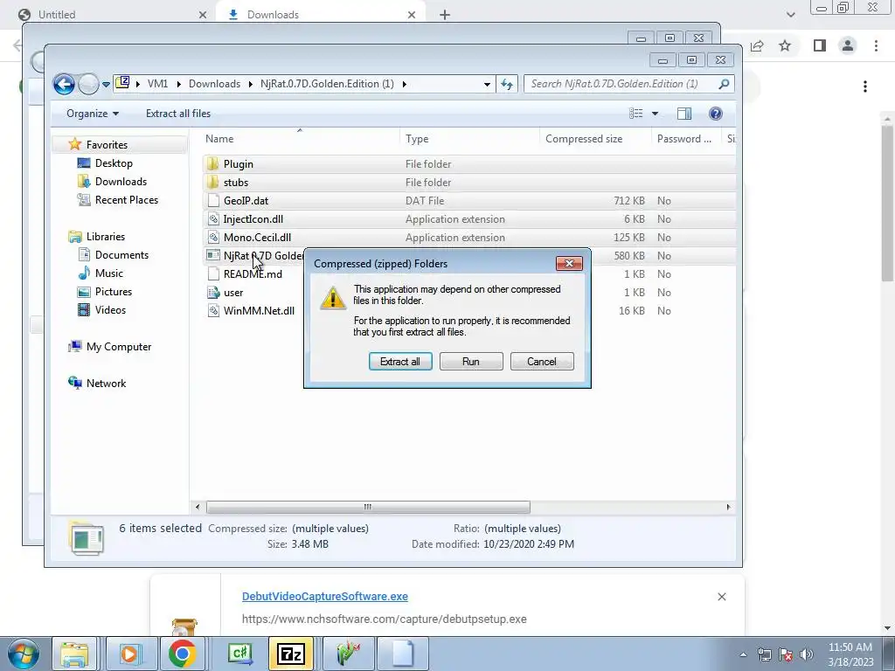895x671 pixels.
Task: Close the Compressed (zipped) Folders dialog
Action: pyautogui.click(x=569, y=263)
